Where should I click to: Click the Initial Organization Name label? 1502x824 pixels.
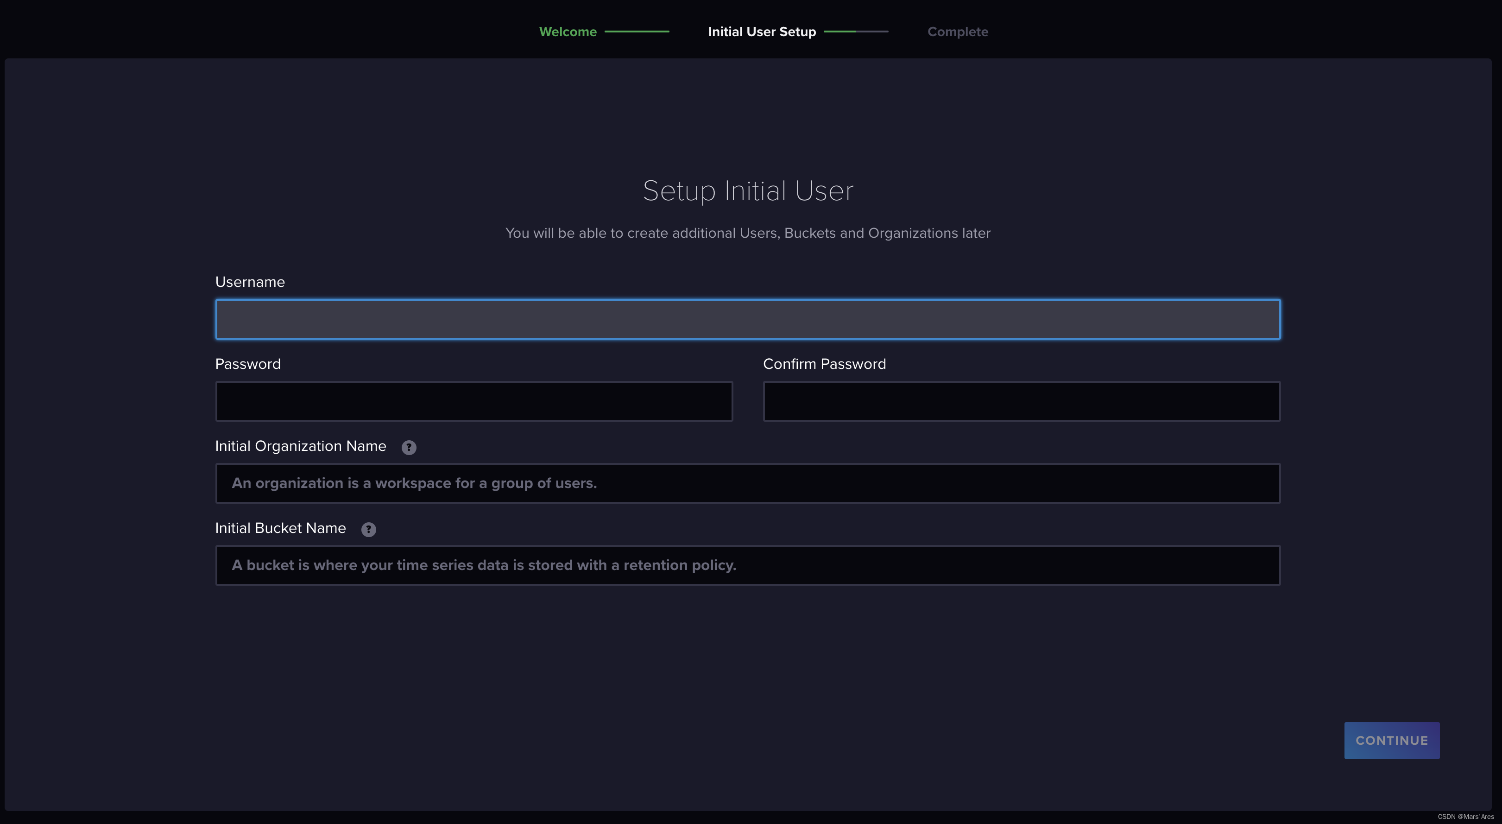[x=301, y=447]
